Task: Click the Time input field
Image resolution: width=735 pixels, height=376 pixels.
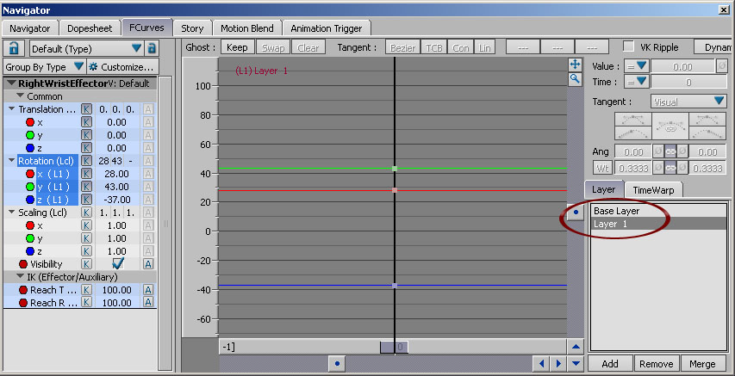Action: pyautogui.click(x=688, y=83)
